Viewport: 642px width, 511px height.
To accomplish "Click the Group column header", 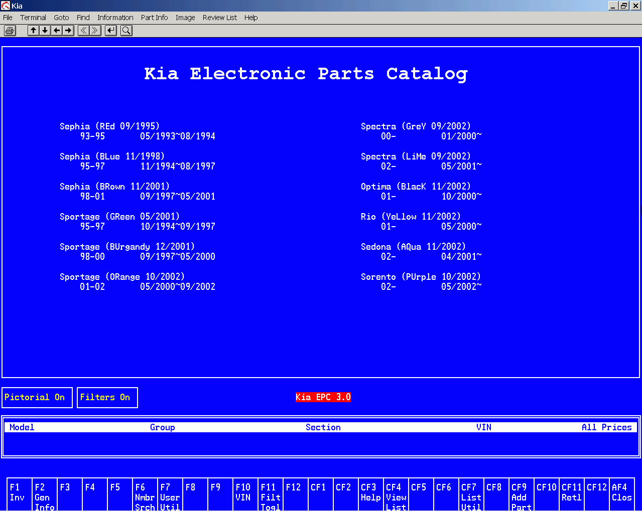I will 163,427.
